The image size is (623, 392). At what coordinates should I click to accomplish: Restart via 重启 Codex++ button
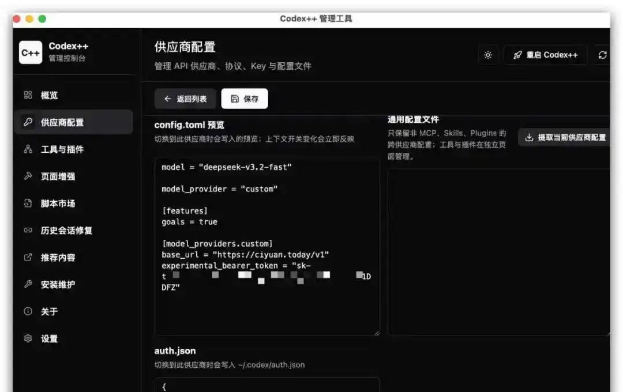click(545, 55)
